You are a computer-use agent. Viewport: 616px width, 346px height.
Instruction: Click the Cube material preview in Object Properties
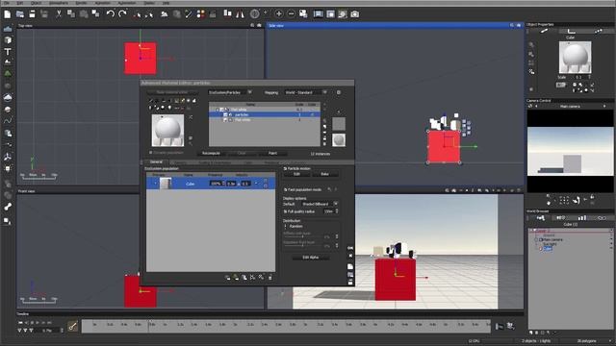click(x=575, y=58)
